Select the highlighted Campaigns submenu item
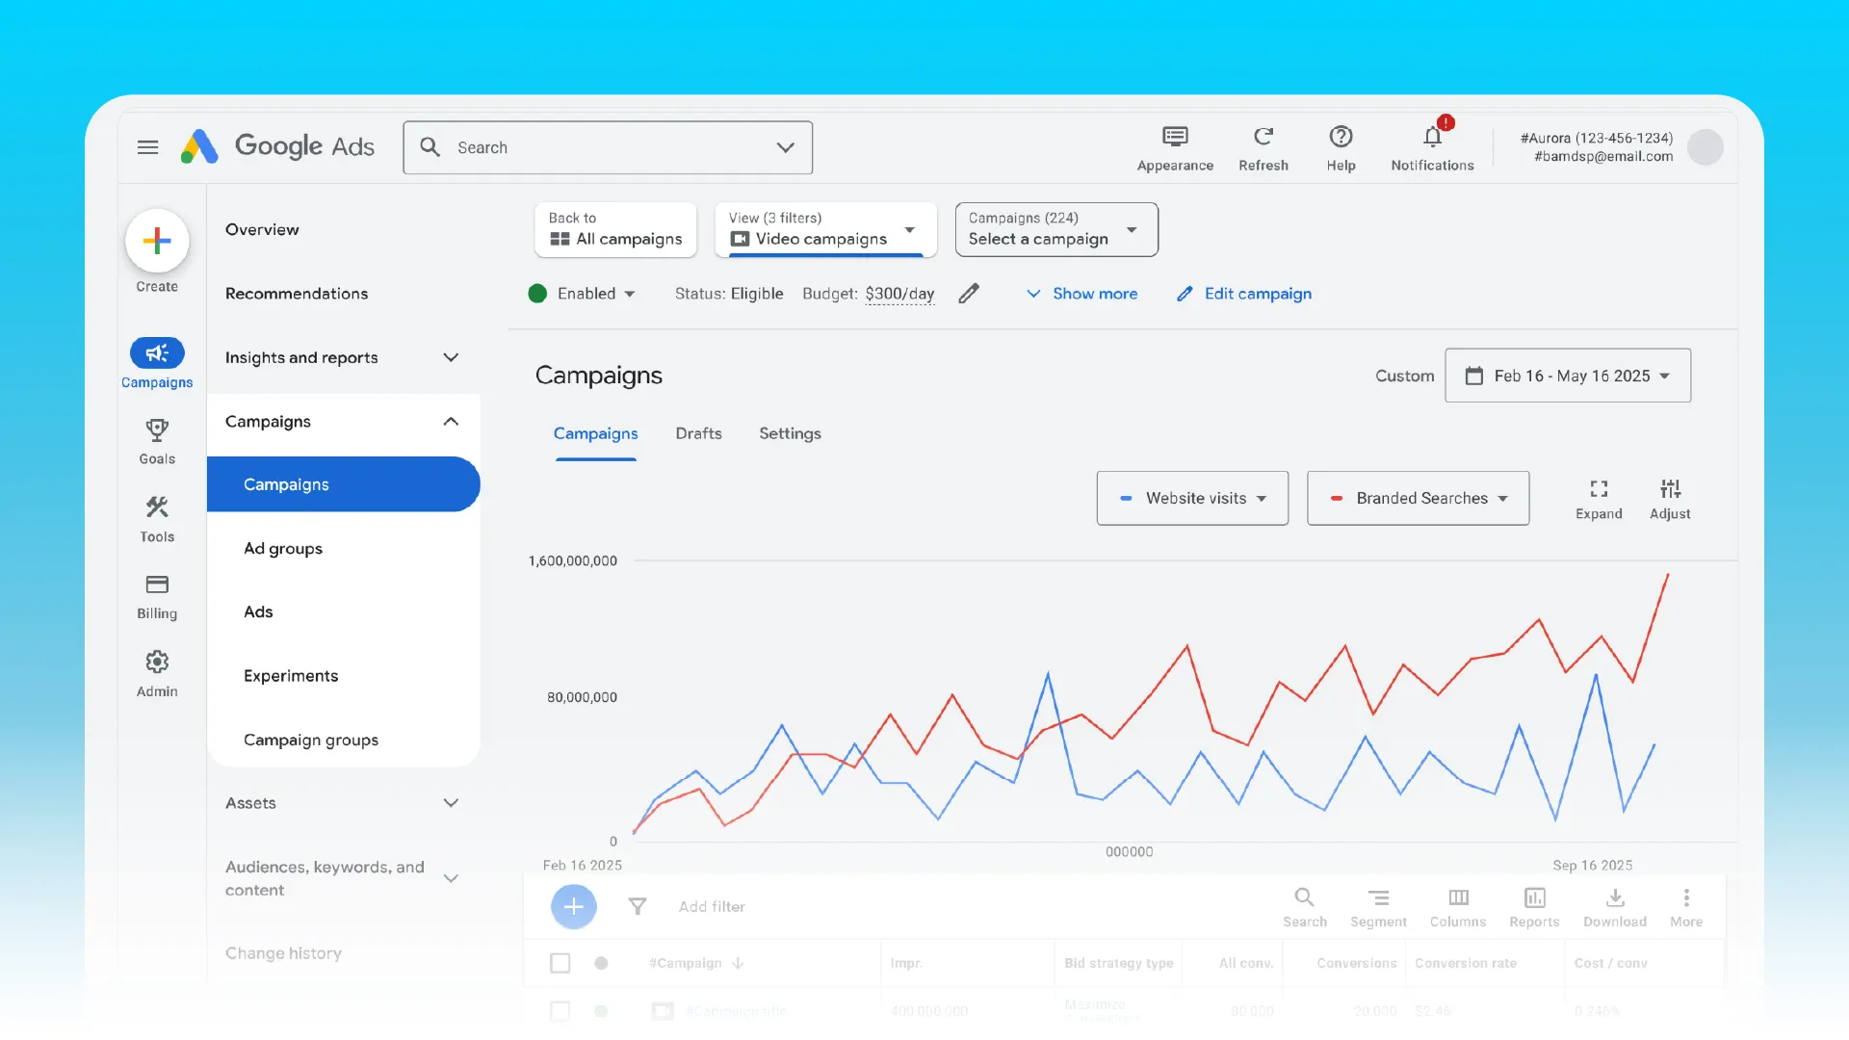The image size is (1849, 1040). tap(343, 484)
